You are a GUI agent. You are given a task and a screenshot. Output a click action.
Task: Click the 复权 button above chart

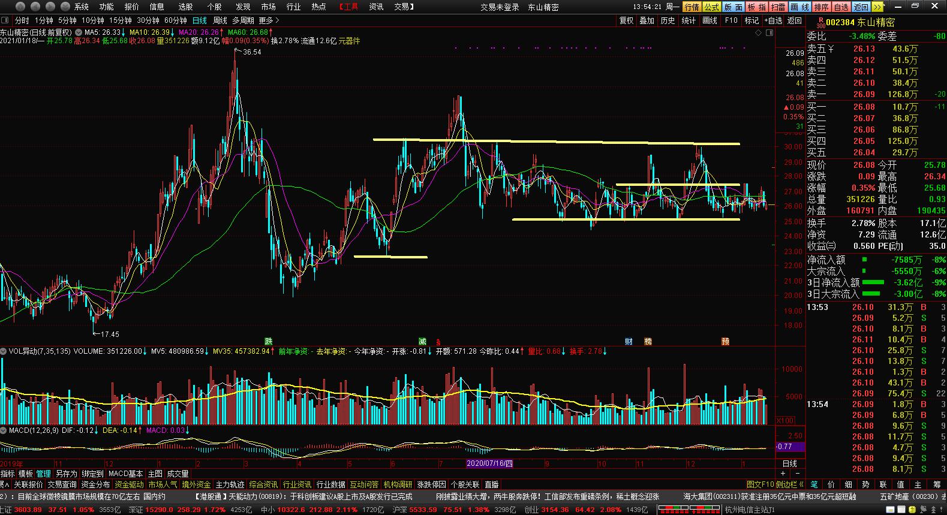point(626,20)
